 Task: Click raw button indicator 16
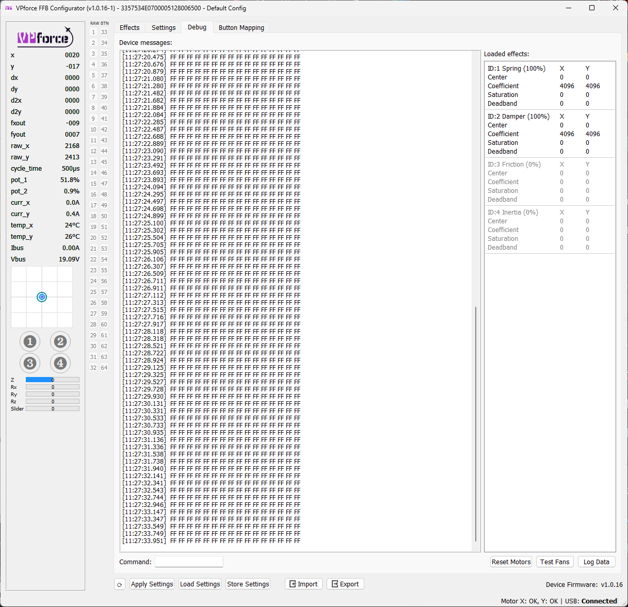click(93, 194)
